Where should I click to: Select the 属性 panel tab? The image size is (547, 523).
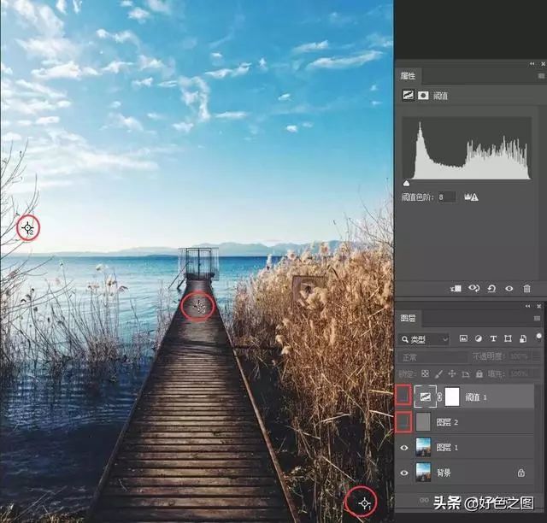click(x=409, y=76)
